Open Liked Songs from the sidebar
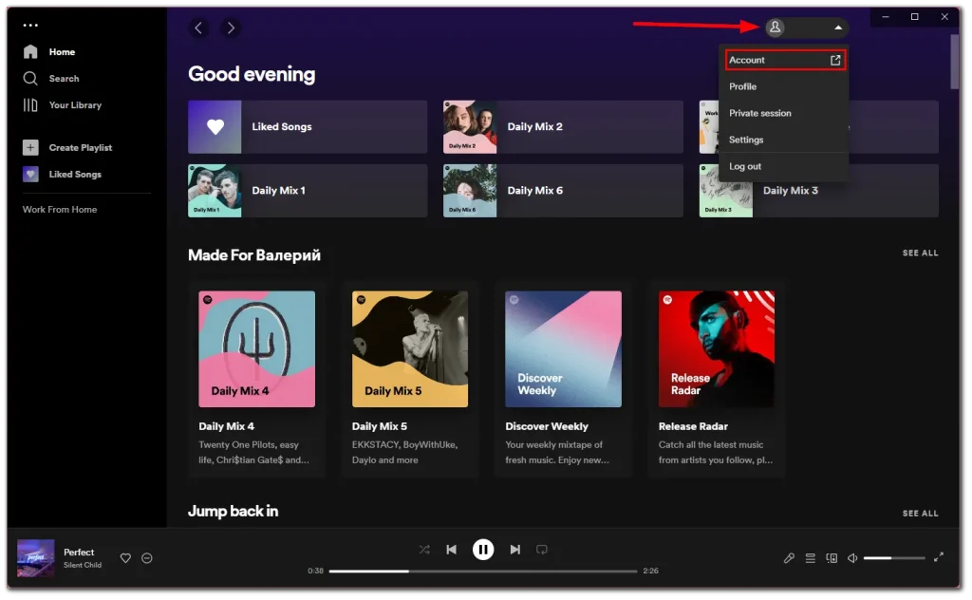The image size is (972, 600). click(62, 174)
